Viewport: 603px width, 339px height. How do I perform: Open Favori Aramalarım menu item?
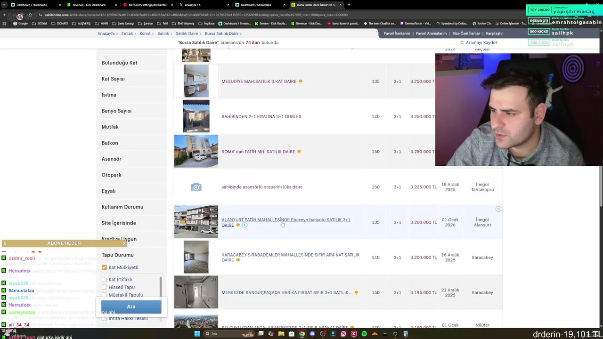431,33
